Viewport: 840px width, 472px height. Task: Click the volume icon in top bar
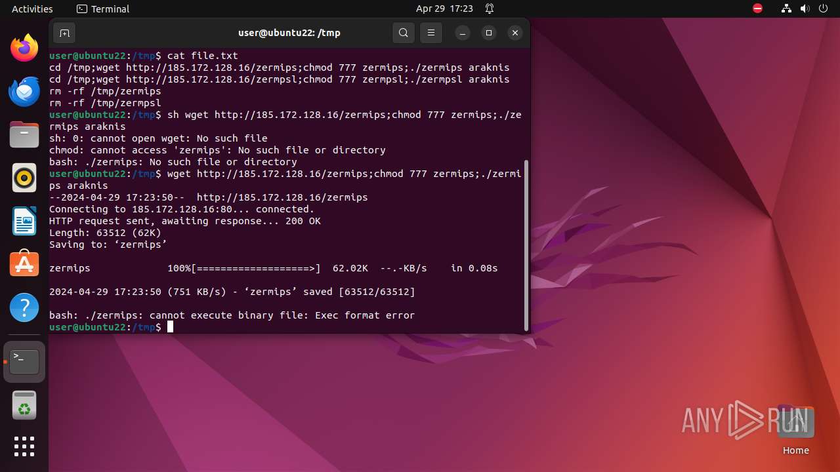805,9
